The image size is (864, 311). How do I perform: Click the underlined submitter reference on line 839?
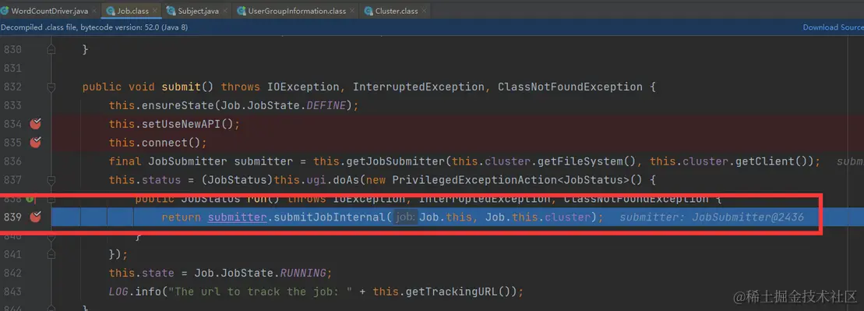coord(238,217)
